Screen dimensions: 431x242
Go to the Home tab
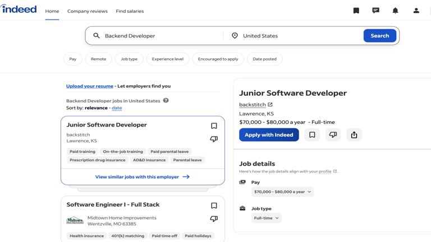tap(52, 11)
